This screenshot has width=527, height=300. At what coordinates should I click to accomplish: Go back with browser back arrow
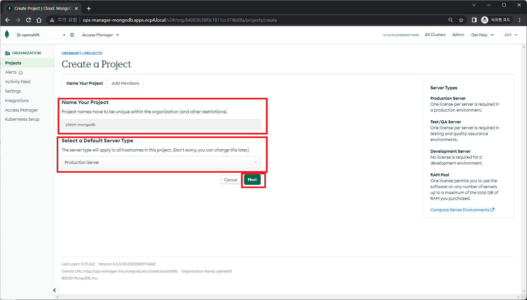[x=8, y=20]
